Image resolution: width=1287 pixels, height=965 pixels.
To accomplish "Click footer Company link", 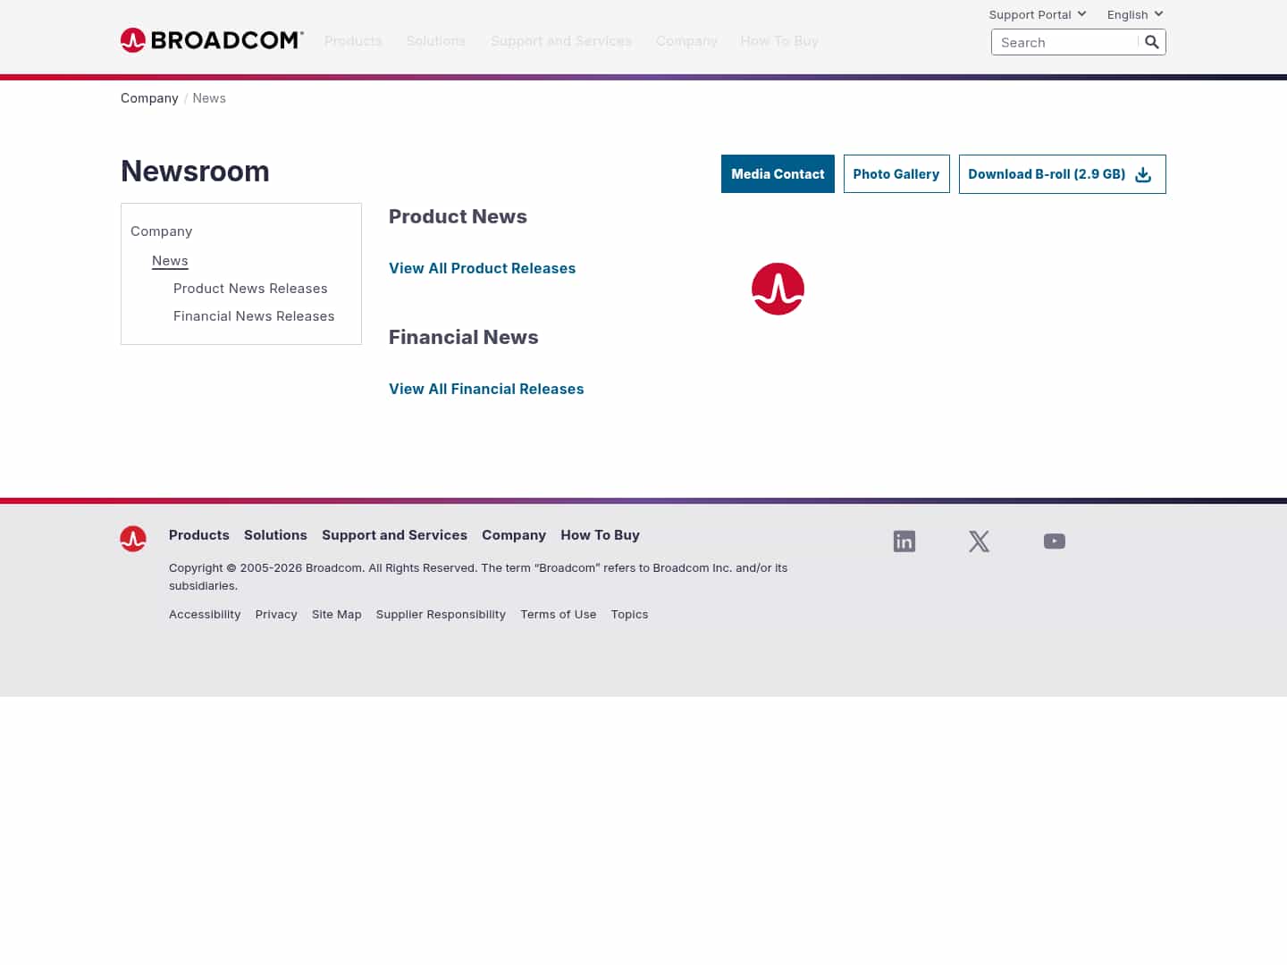I will (x=514, y=535).
